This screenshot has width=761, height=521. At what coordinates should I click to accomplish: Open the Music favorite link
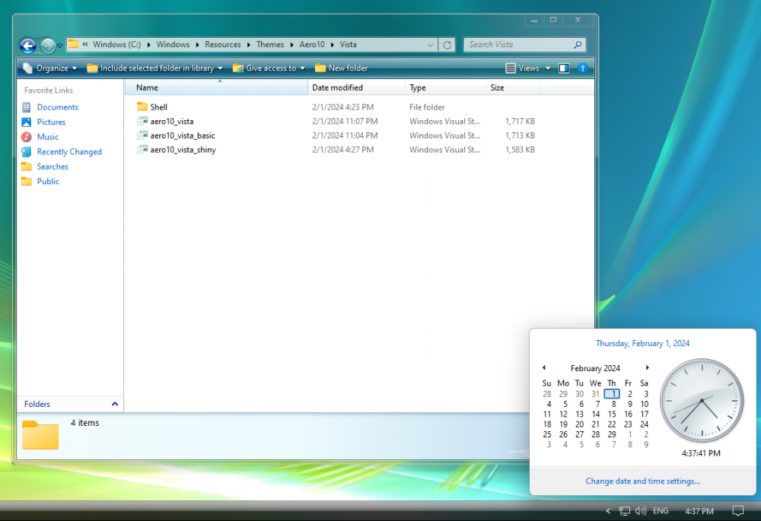point(47,137)
